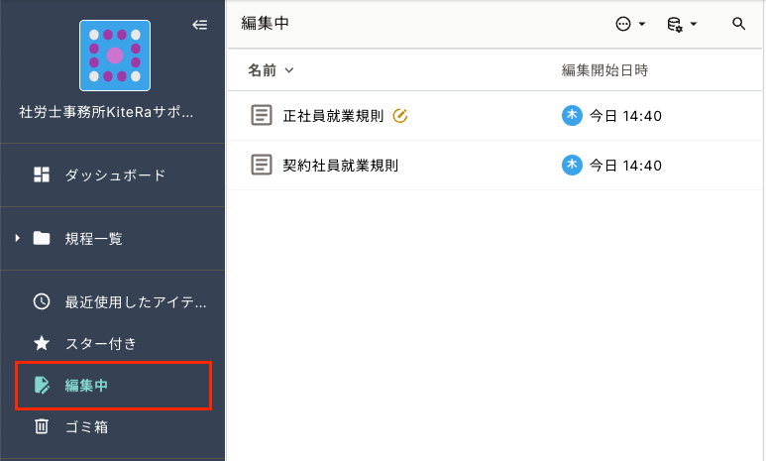Click the KiteRa organization logo
This screenshot has height=461, width=766.
point(114,56)
